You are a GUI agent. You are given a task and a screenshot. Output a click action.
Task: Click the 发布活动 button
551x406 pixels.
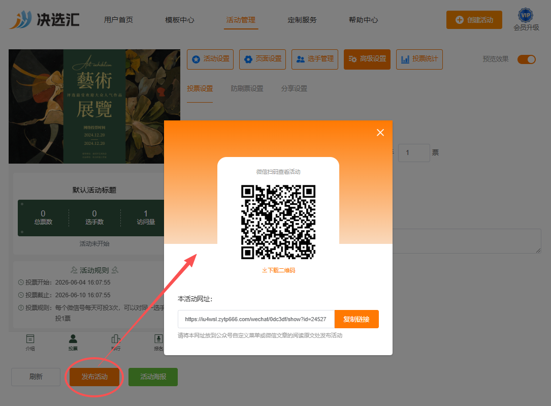tap(94, 377)
